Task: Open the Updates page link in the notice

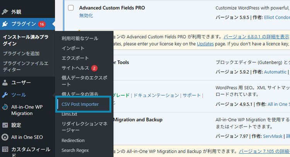Action: 205,44
